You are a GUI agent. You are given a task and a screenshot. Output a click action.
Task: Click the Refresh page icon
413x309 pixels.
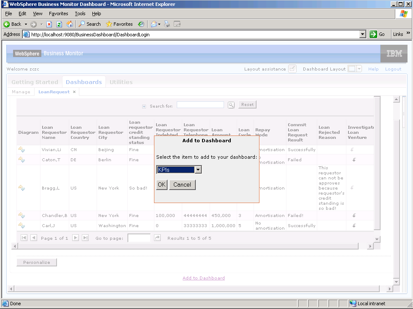[59, 24]
